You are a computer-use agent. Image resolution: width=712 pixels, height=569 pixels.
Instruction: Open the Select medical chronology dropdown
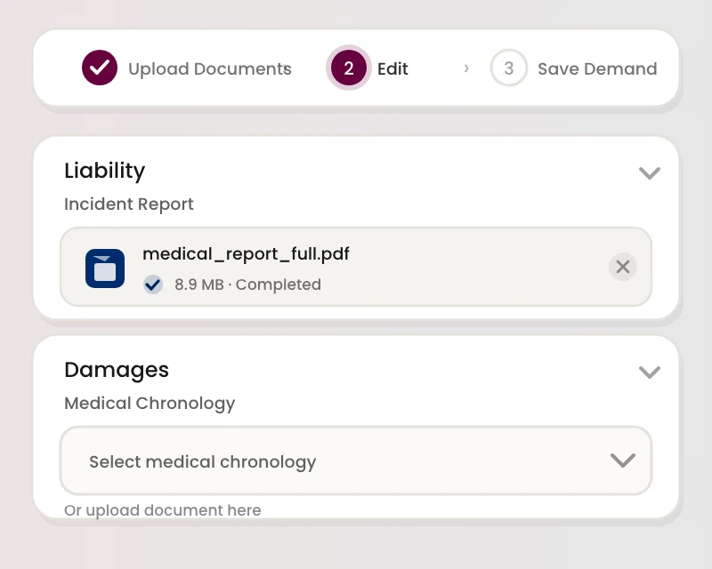click(356, 461)
